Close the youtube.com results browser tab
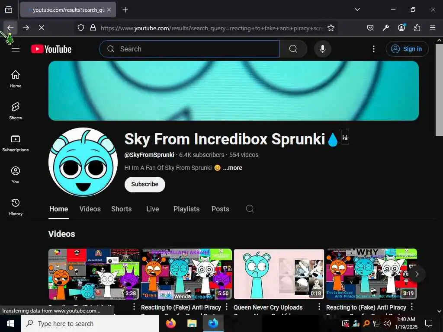This screenshot has height=332, width=443. 109,10
